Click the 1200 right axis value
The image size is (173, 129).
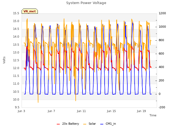[x=162, y=13]
